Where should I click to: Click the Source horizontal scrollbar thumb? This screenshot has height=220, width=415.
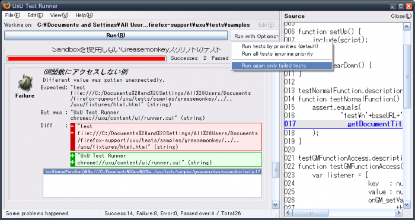click(x=311, y=212)
